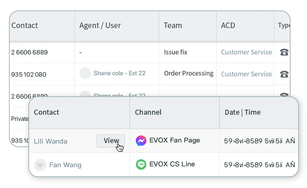Sort by Team column header
This screenshot has width=307, height=188.
[173, 26]
